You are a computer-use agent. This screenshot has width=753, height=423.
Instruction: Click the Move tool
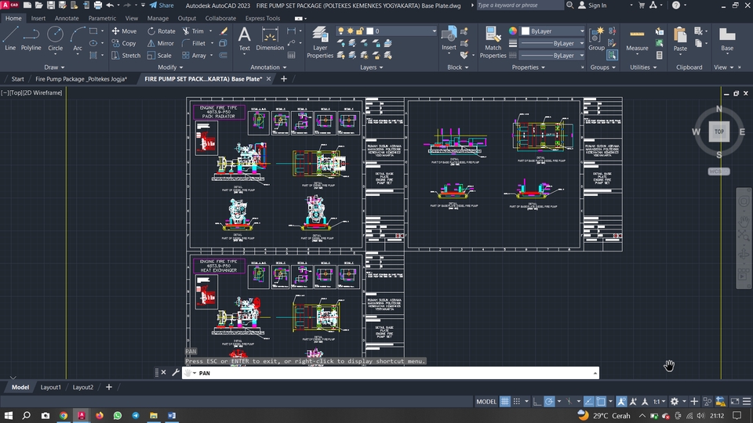click(125, 31)
